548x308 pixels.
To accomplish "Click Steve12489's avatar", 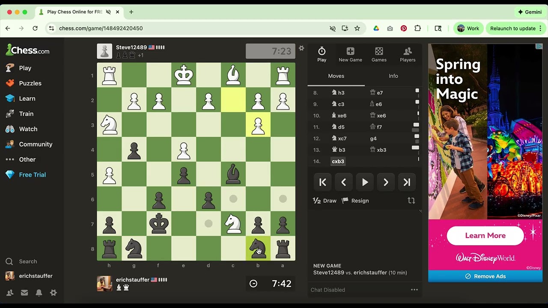I will tap(104, 51).
